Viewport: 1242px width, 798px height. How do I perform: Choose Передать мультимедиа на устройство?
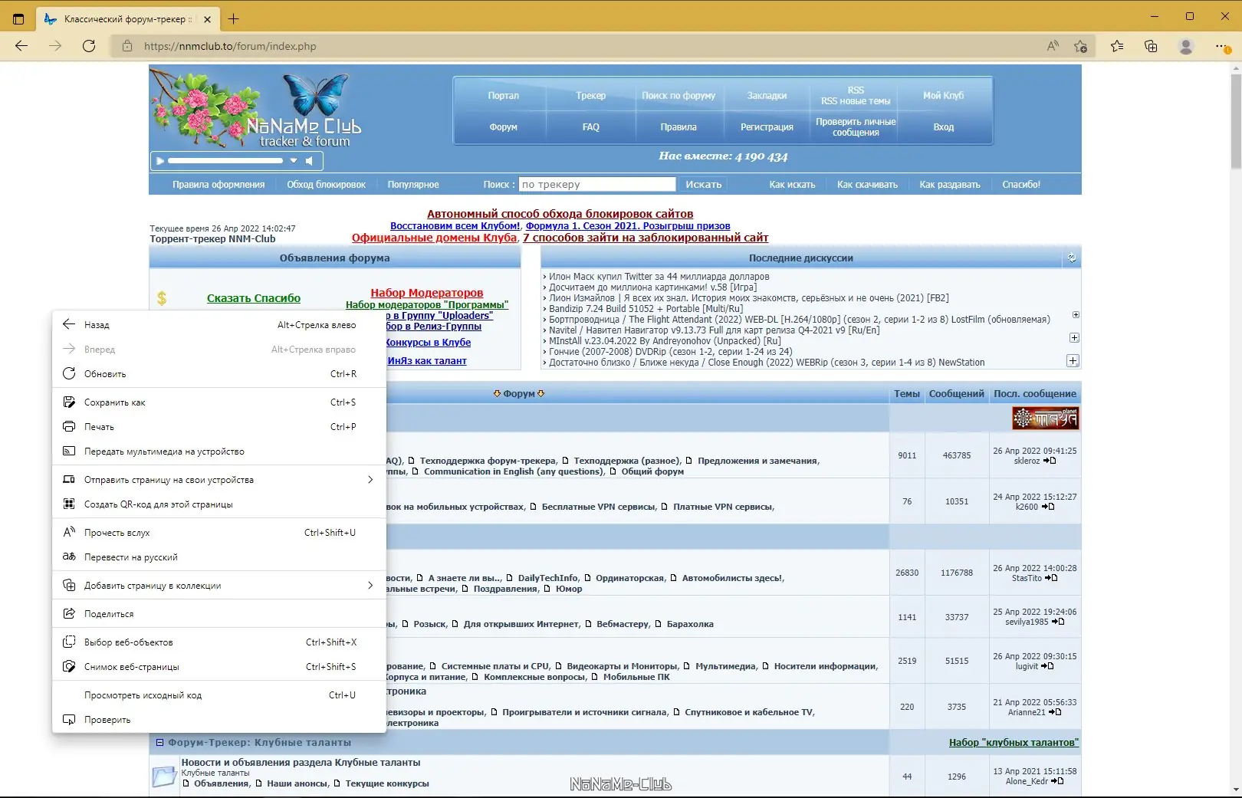219,452
